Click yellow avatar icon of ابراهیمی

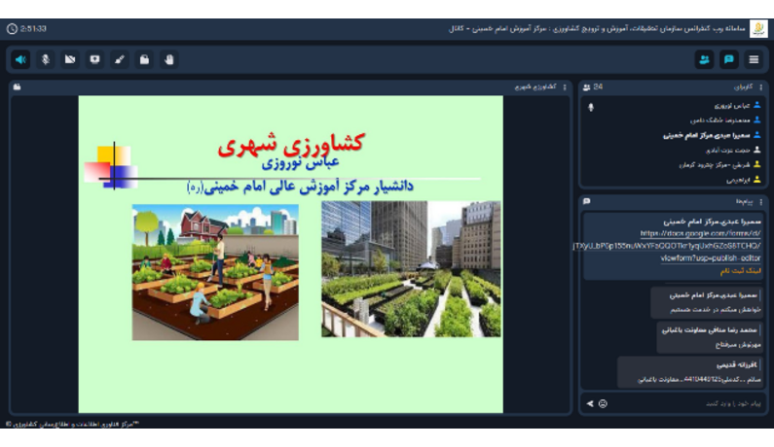pos(756,180)
